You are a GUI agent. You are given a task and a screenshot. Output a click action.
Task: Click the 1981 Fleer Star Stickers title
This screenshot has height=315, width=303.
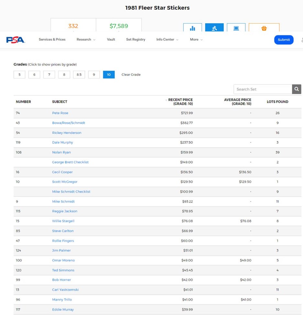click(157, 8)
